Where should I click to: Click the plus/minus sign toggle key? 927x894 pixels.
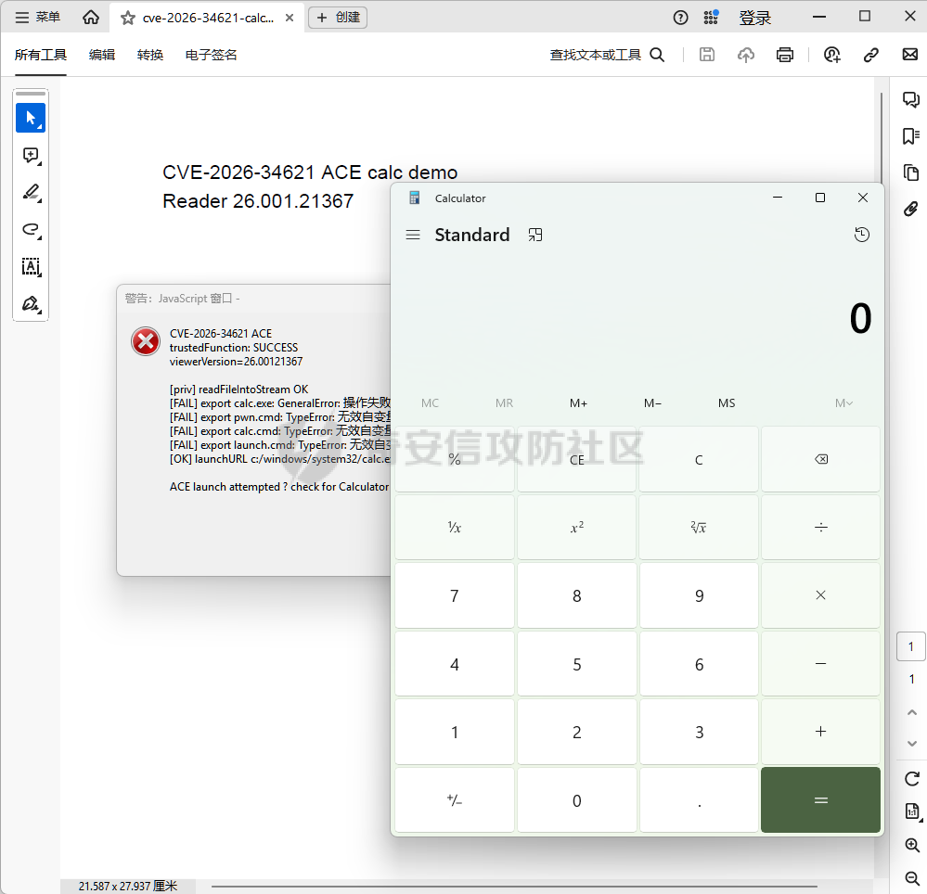(455, 800)
